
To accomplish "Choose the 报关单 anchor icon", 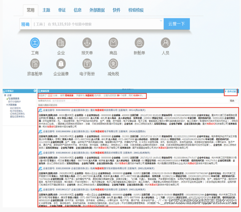I will pos(87,43).
